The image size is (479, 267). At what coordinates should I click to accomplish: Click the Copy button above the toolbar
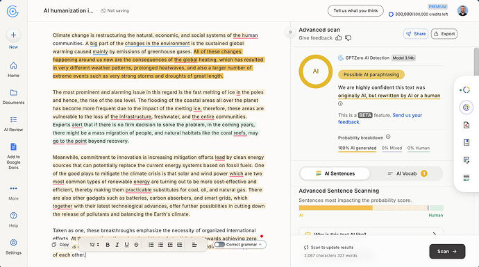point(60,244)
